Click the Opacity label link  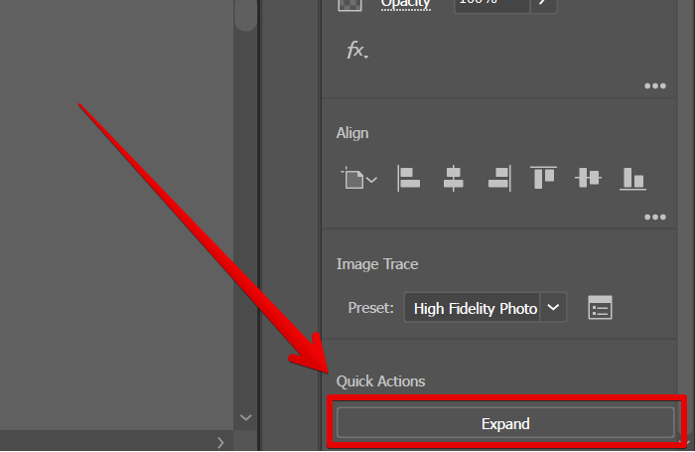tap(405, 4)
